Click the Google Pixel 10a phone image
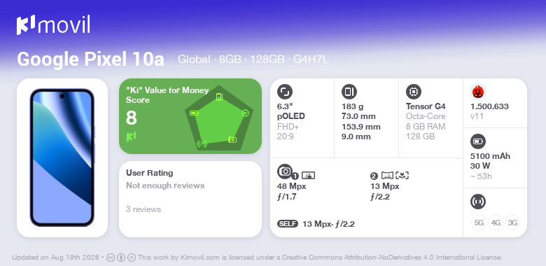 tap(62, 157)
